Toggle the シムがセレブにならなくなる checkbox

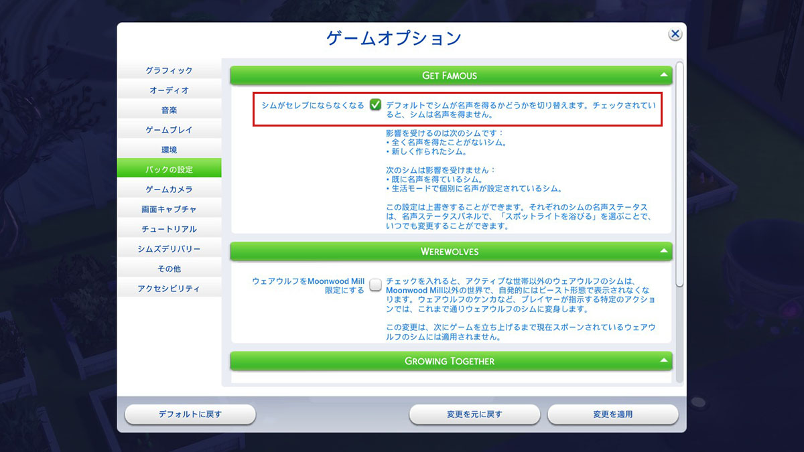click(x=375, y=105)
